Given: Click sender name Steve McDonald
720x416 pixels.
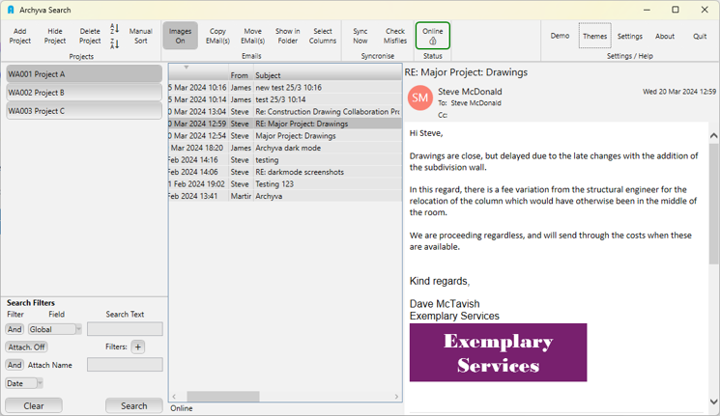Looking at the screenshot, I should click(470, 92).
